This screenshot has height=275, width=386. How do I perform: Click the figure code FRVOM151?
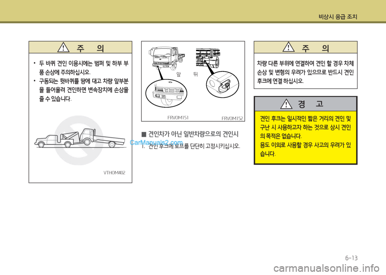click(x=178, y=118)
